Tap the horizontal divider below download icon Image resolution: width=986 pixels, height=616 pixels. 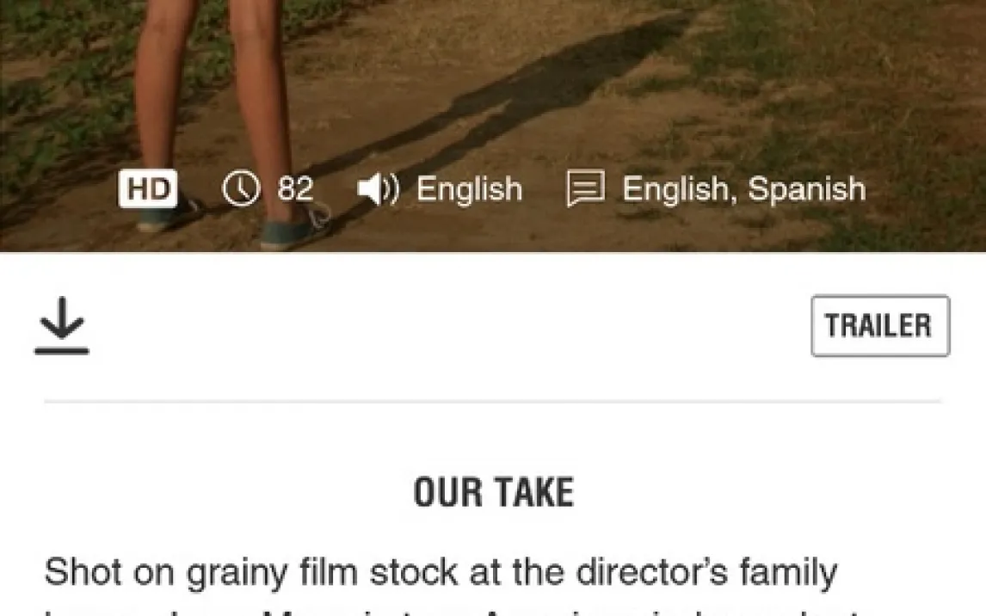coord(493,400)
